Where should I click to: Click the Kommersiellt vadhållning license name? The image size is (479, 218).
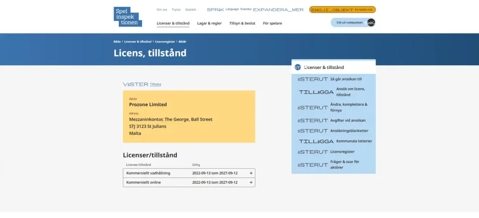[x=148, y=173]
